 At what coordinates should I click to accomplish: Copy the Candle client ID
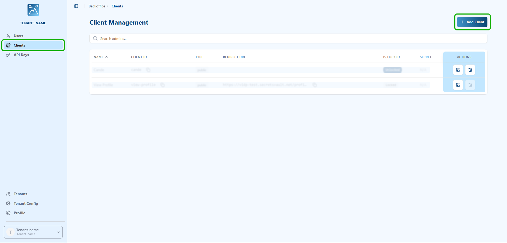(148, 70)
